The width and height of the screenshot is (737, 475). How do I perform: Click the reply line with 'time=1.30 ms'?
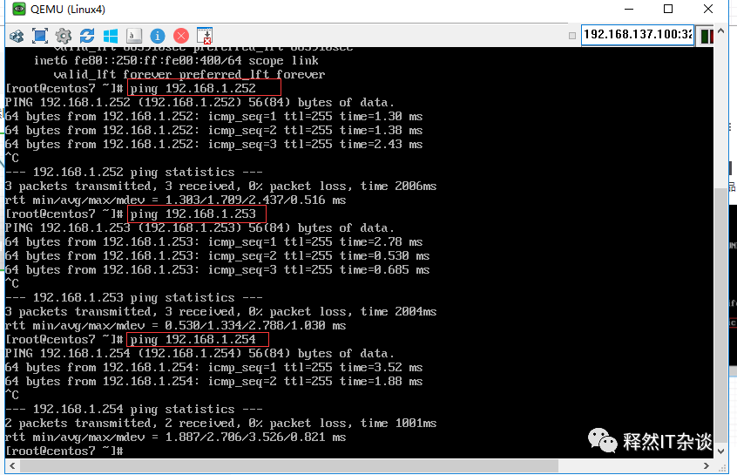tap(213, 116)
